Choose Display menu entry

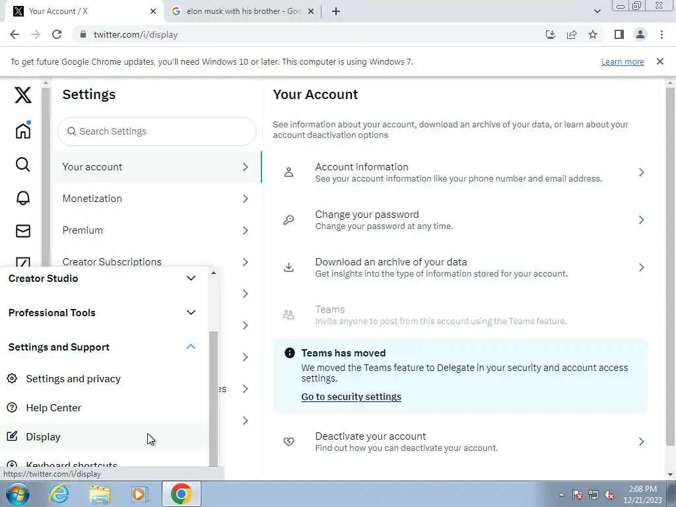pos(104,436)
